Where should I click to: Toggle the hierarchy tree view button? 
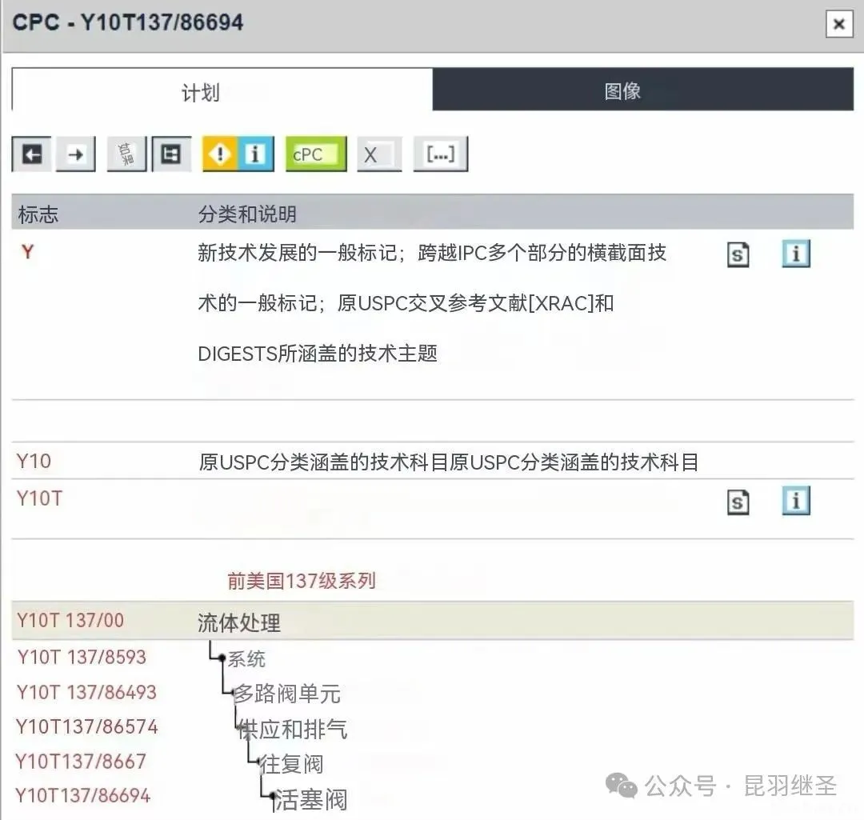click(170, 154)
